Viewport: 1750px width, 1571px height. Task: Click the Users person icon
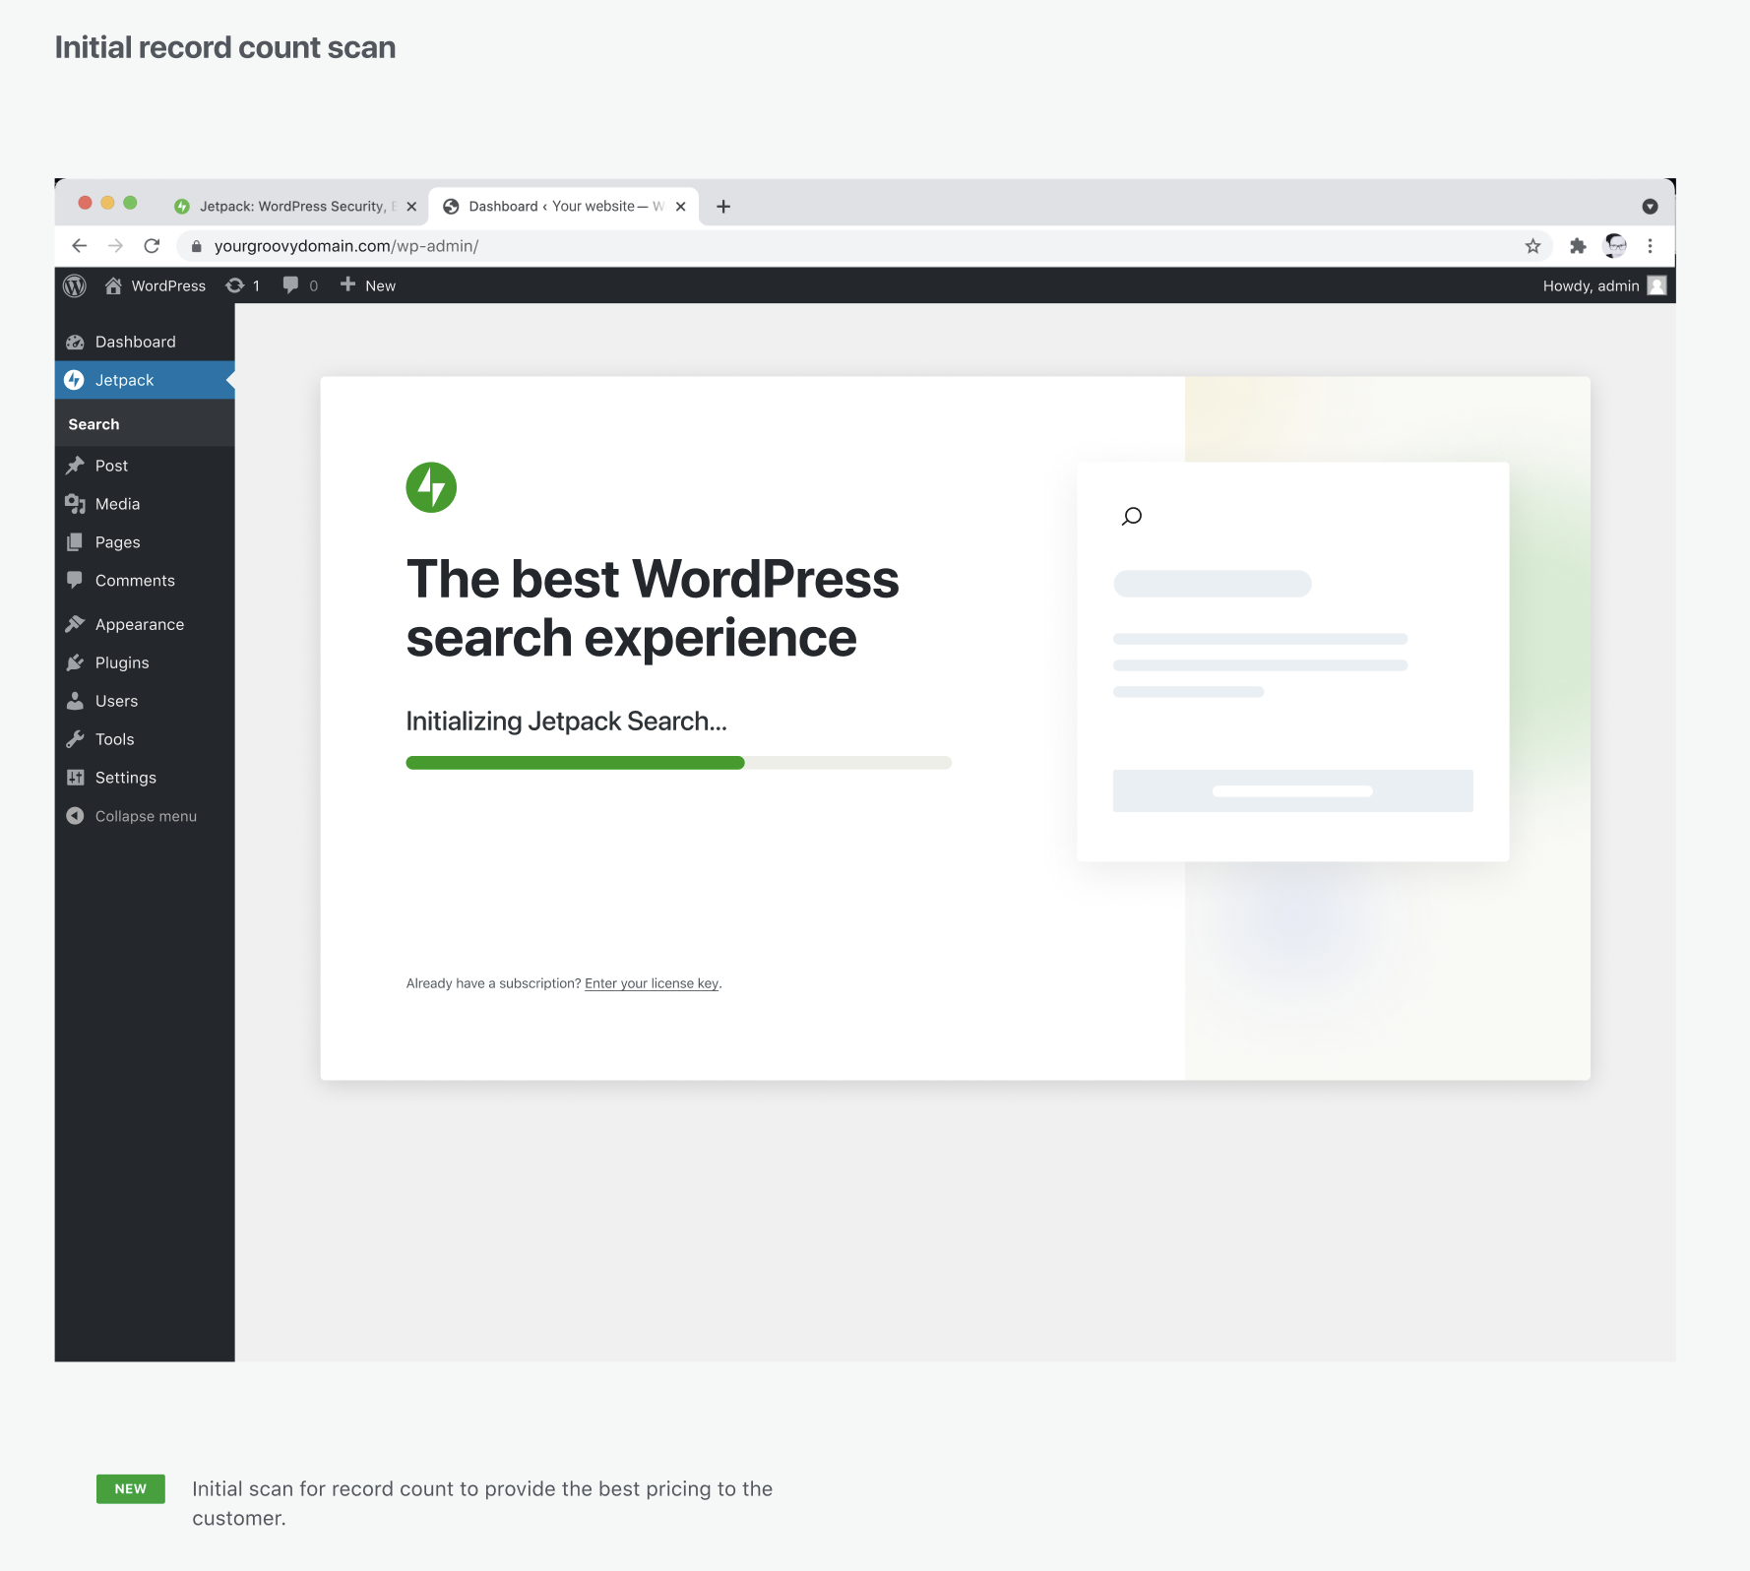[x=75, y=701]
